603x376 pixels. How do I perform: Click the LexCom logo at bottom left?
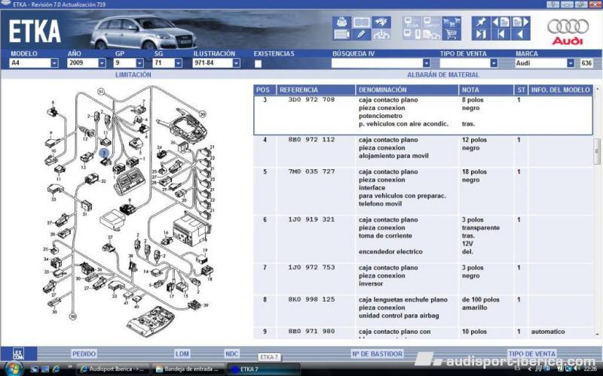[18, 353]
